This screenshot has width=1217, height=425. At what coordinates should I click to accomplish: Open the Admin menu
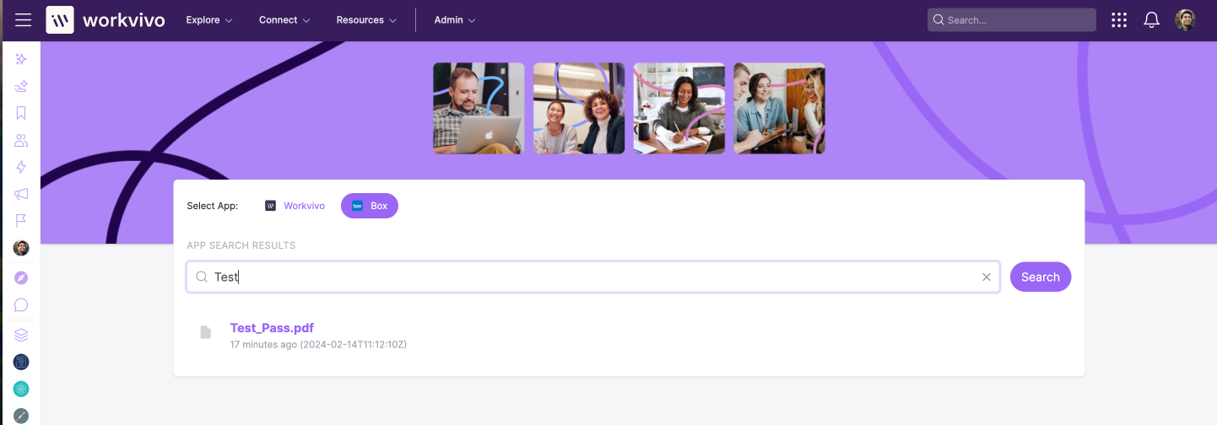click(x=455, y=20)
